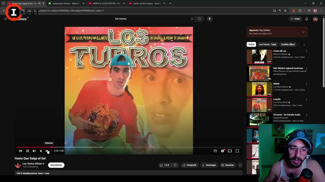Open the Crear upload menu
Screen dimensions: 325x182
pos(296,19)
